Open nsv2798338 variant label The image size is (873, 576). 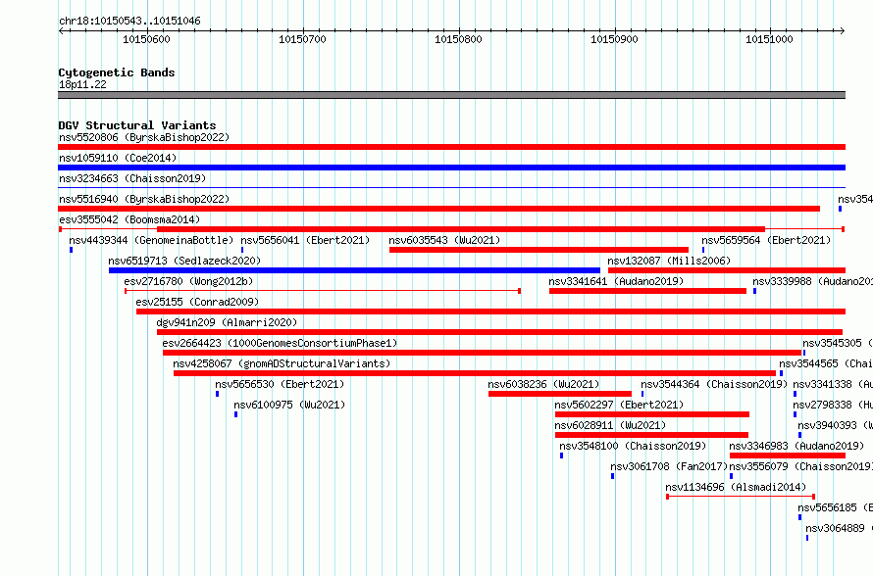tap(833, 405)
